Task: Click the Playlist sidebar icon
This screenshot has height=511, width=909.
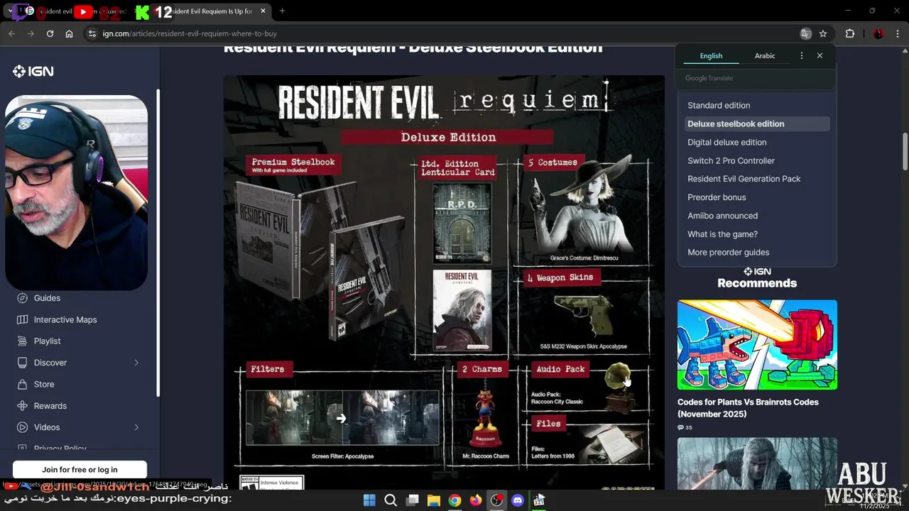Action: point(22,341)
